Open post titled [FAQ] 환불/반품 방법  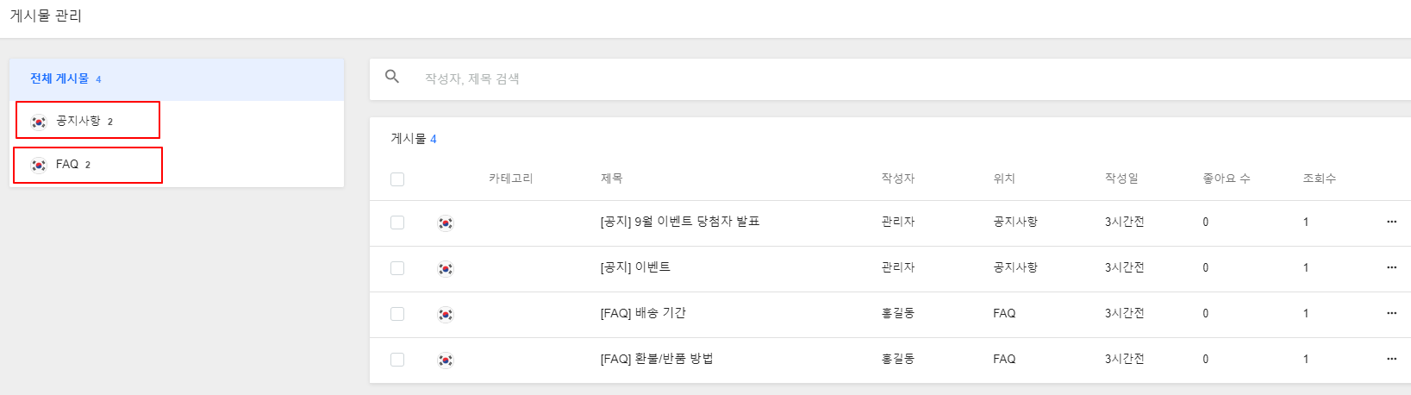657,359
